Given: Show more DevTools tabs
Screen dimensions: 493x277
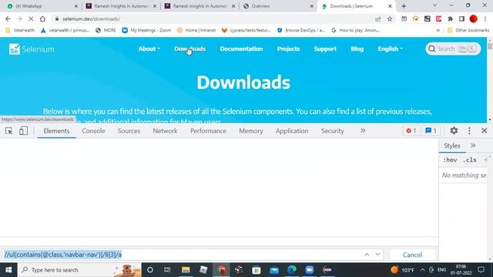Looking at the screenshot, I should coord(363,131).
